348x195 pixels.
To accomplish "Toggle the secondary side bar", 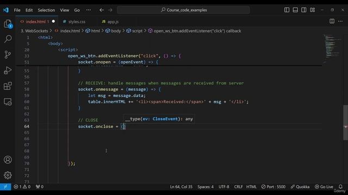I will click(304, 10).
